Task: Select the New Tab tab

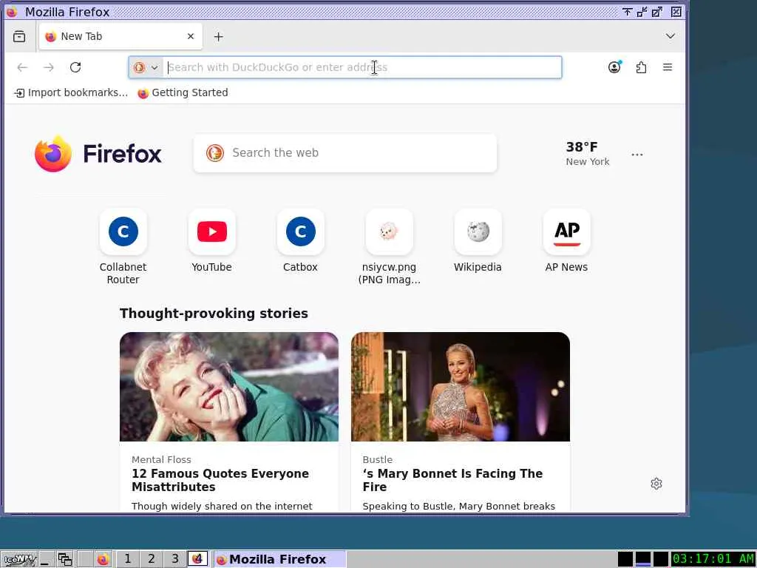Action: (x=120, y=36)
